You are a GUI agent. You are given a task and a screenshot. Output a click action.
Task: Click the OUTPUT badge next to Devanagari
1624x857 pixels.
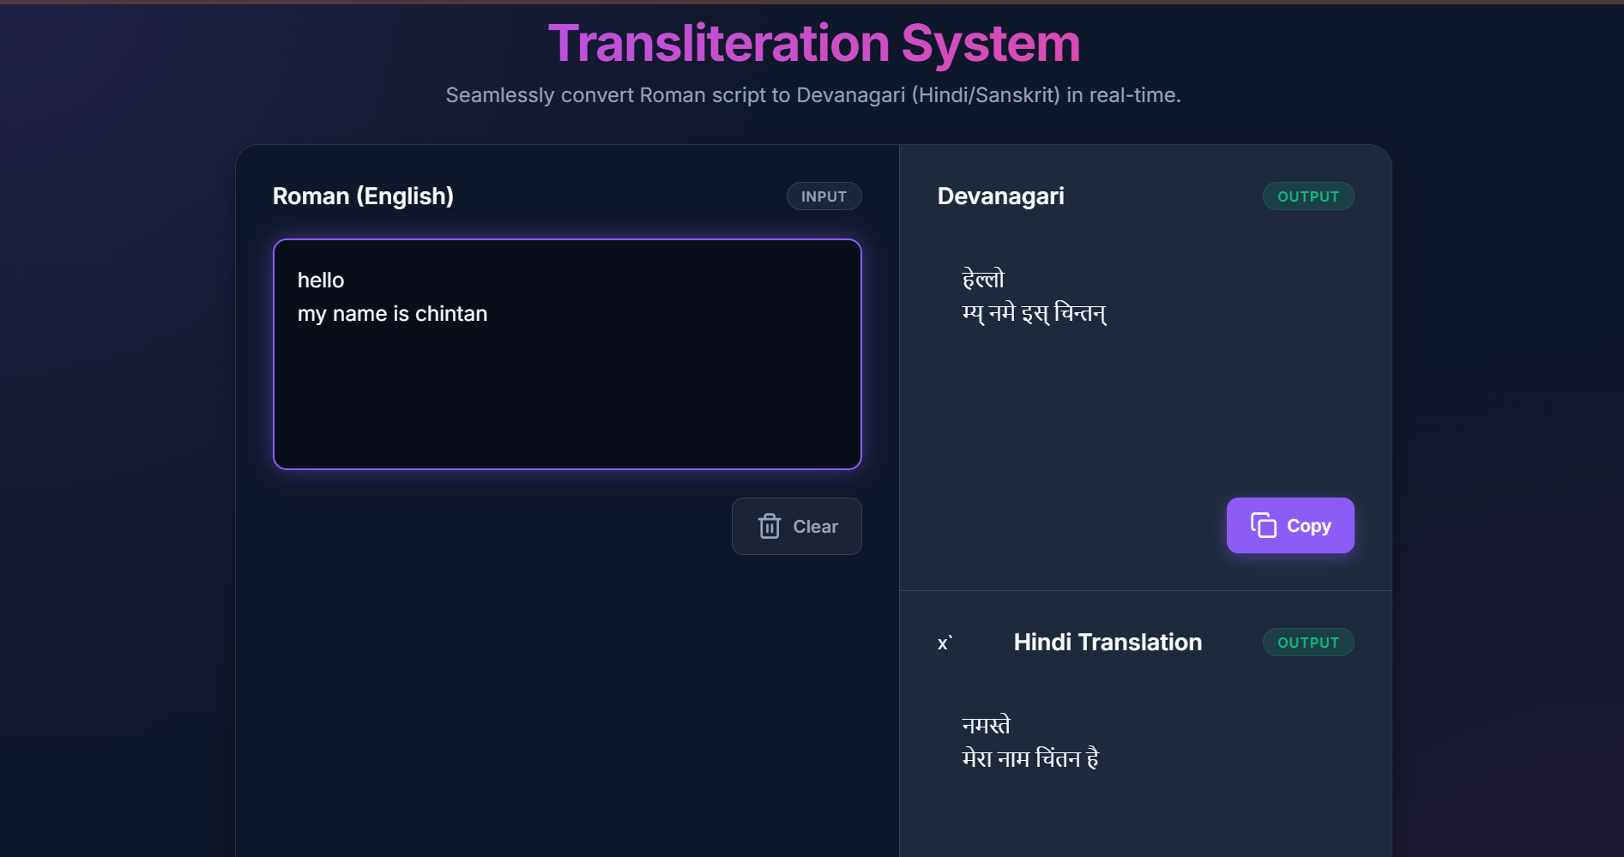pyautogui.click(x=1308, y=196)
